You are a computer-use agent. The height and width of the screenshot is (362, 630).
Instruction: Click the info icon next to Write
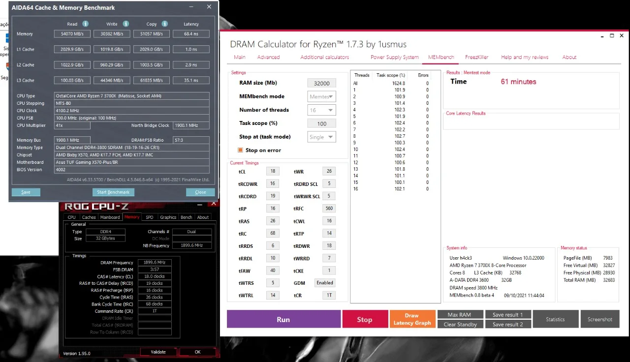point(126,24)
